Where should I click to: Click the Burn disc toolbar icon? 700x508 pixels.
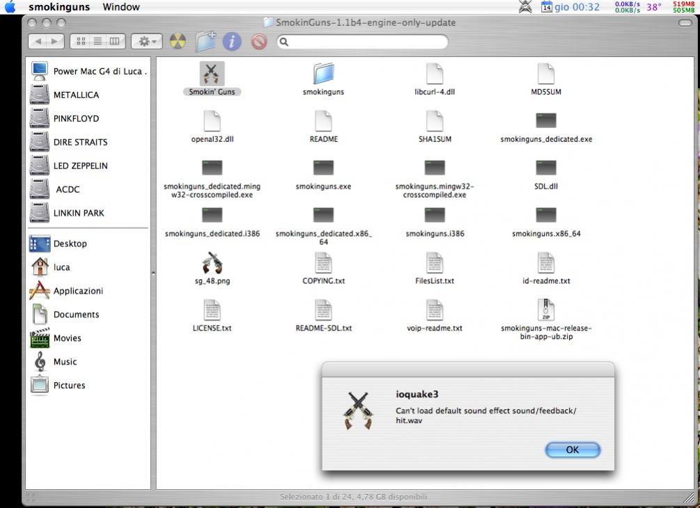(178, 42)
